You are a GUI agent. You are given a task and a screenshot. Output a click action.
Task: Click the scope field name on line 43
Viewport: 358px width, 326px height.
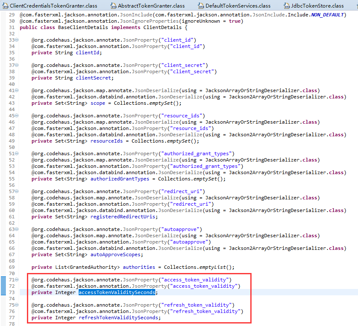[x=98, y=103]
